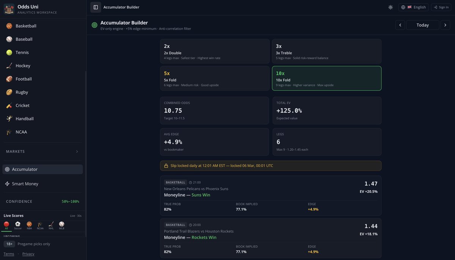Select the 10x Fold tier card

[326, 78]
